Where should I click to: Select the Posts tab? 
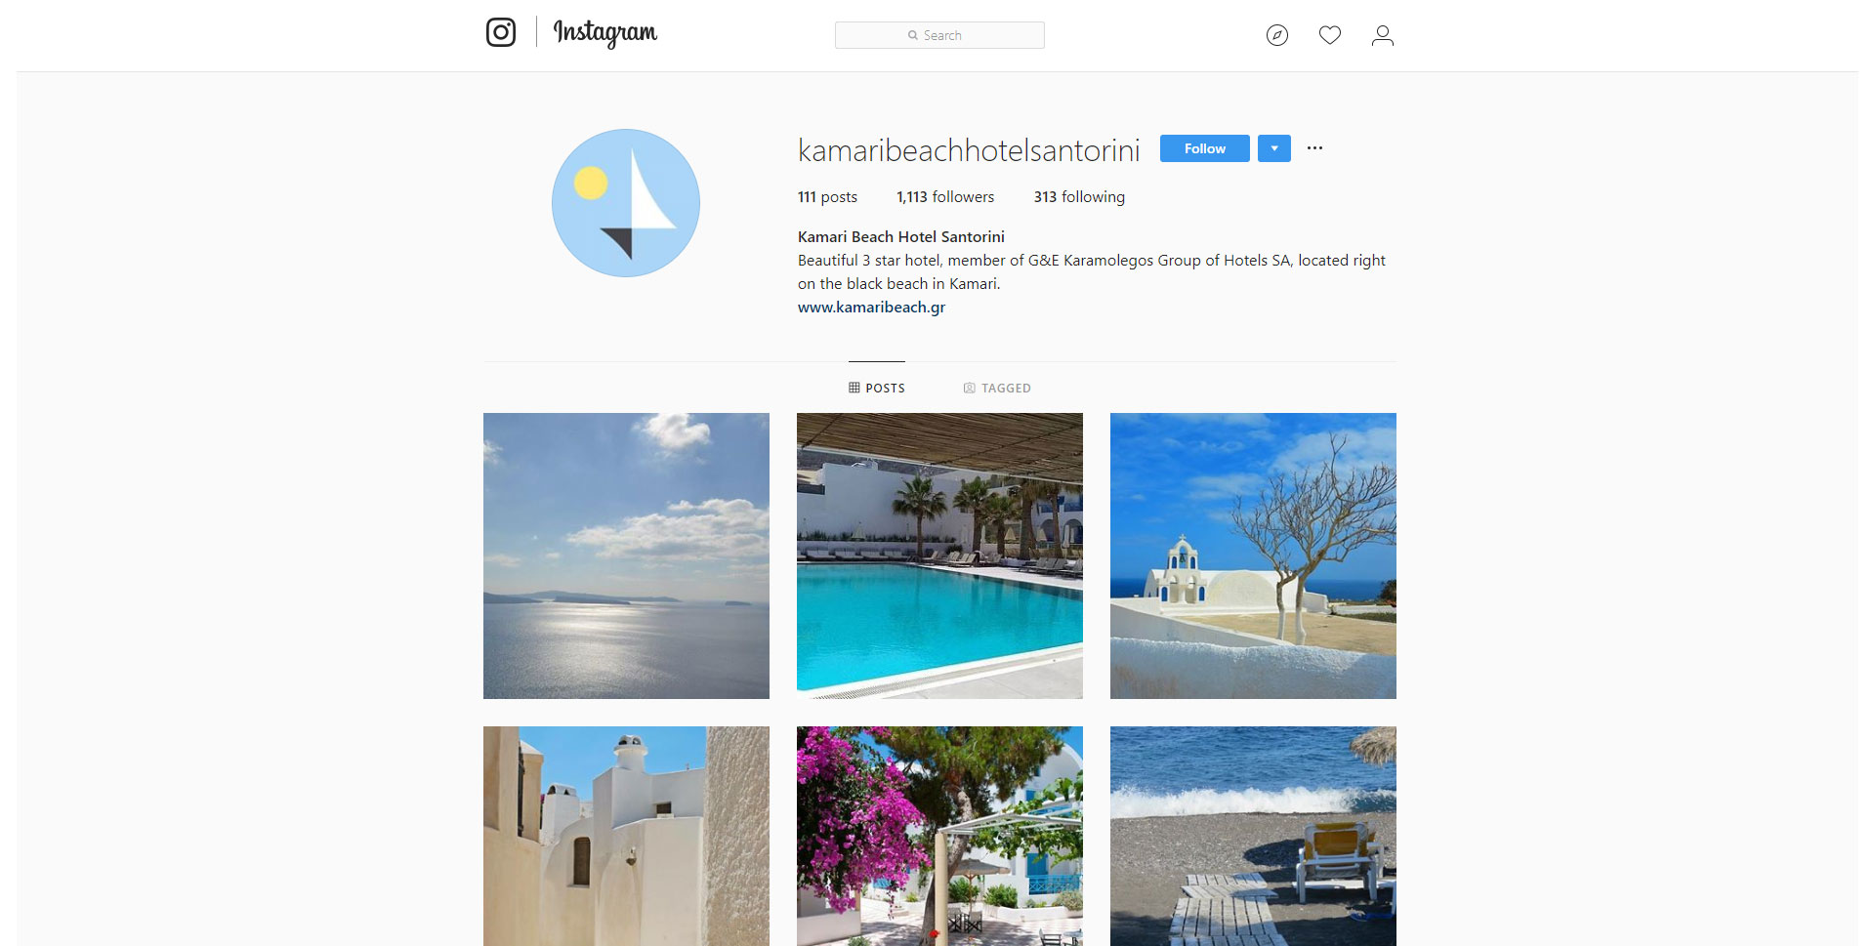point(877,388)
